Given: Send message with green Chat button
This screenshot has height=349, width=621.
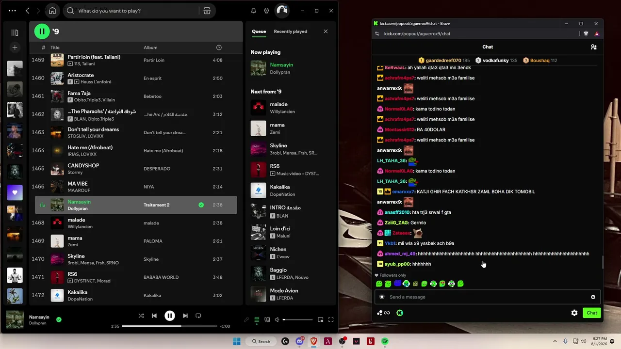Looking at the screenshot, I should pyautogui.click(x=592, y=313).
